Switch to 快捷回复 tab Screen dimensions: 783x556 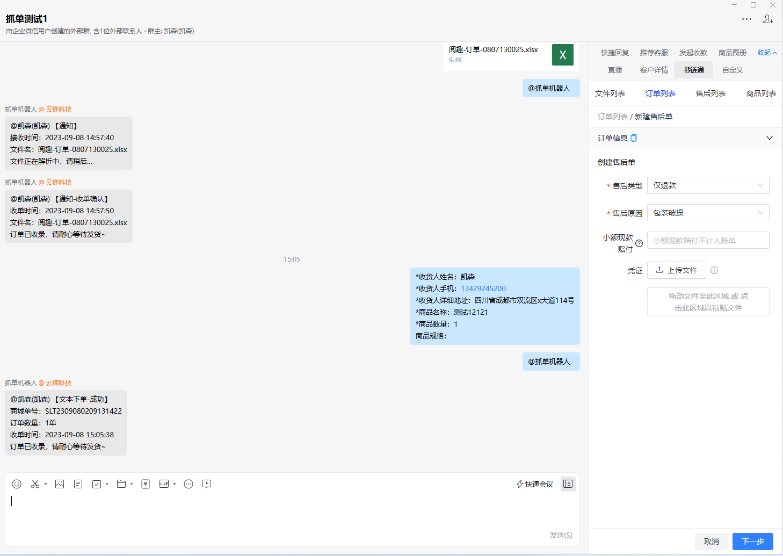pos(615,53)
